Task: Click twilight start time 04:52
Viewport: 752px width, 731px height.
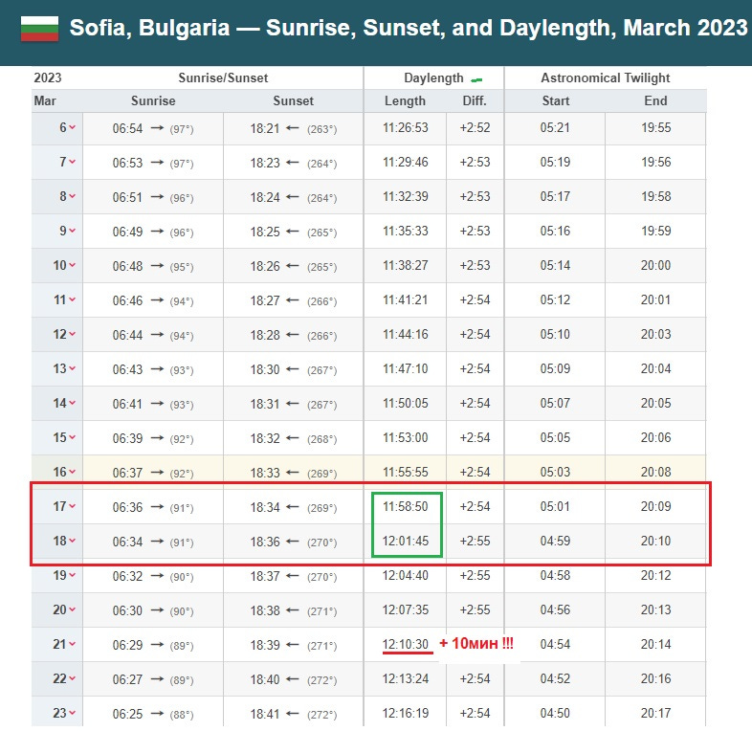Action: click(555, 678)
